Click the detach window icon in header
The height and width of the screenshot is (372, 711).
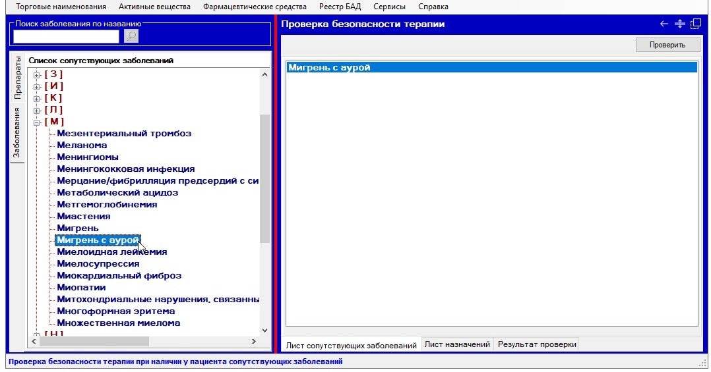(x=696, y=24)
